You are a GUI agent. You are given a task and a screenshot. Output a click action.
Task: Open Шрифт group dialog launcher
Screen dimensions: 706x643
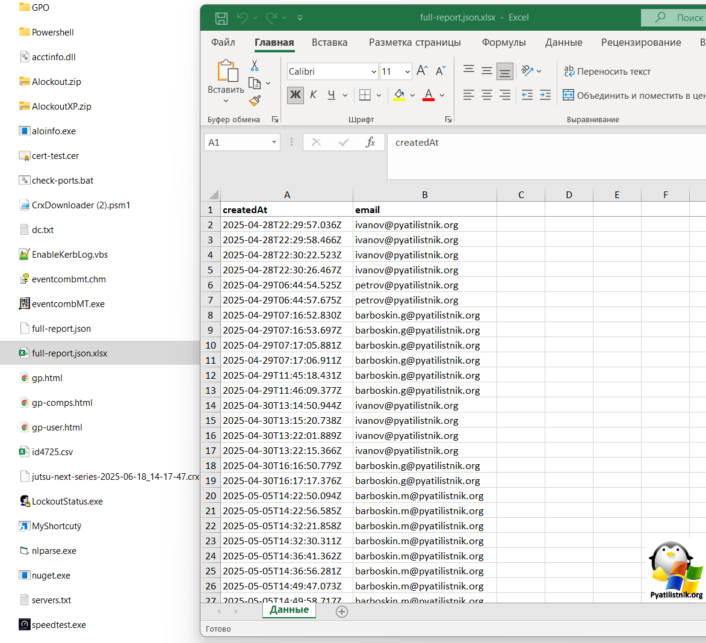[448, 119]
